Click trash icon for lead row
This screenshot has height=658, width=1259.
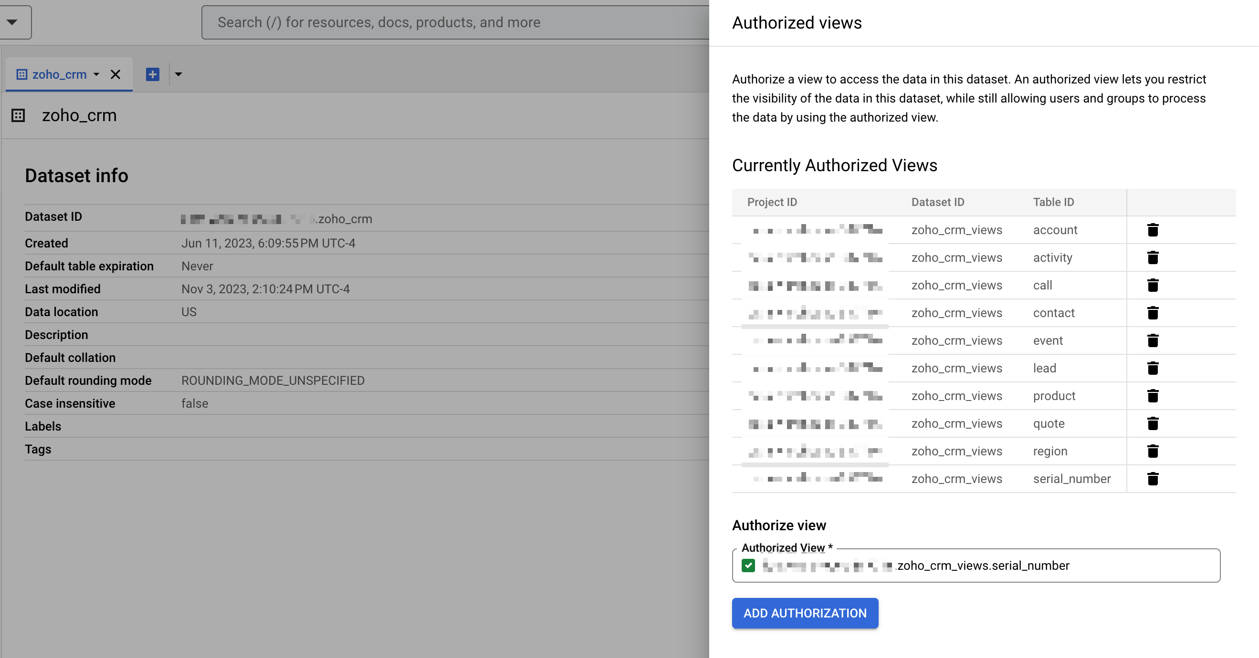1153,368
